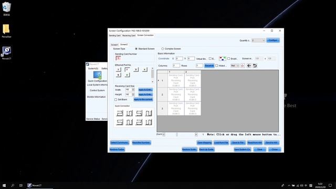Click the left arrow back icon
This screenshot has height=189, width=336.
pyautogui.click(x=249, y=66)
